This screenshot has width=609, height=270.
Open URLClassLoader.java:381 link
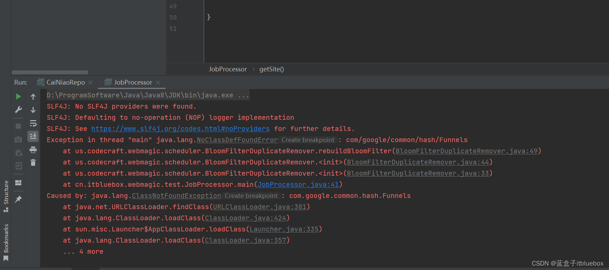259,207
